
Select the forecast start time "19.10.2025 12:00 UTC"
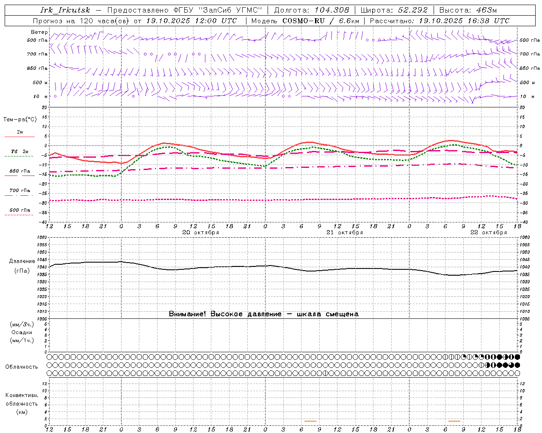point(191,21)
